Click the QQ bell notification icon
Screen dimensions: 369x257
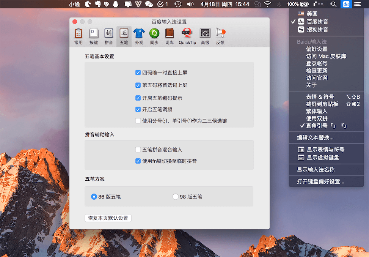click(116, 4)
